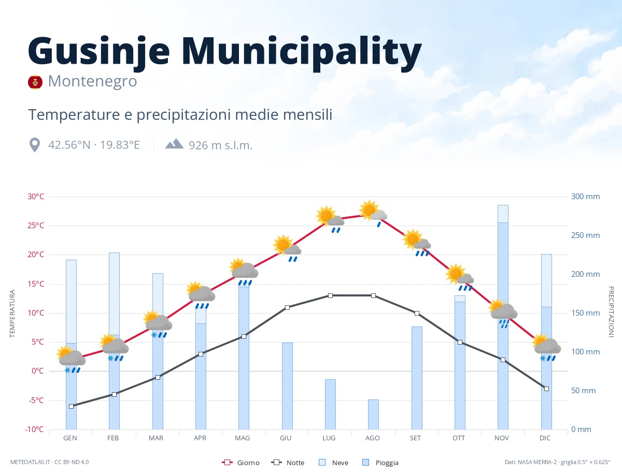Image resolution: width=622 pixels, height=476 pixels.
Task: Click the August precipitation bar
Action: (373, 414)
